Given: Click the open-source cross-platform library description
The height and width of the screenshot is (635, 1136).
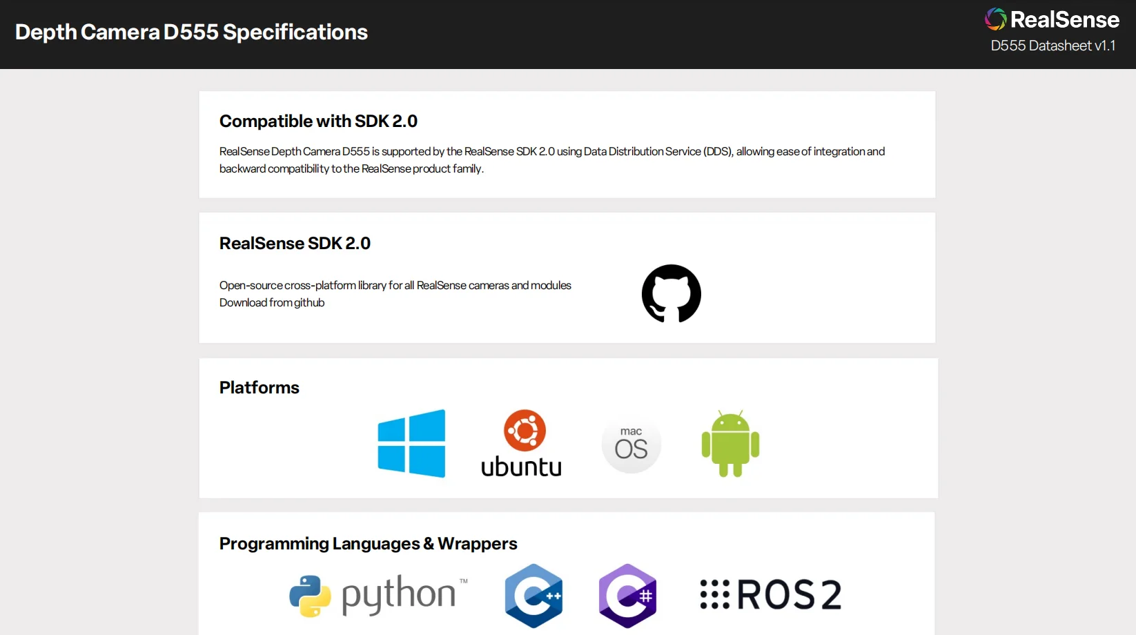Looking at the screenshot, I should (395, 285).
